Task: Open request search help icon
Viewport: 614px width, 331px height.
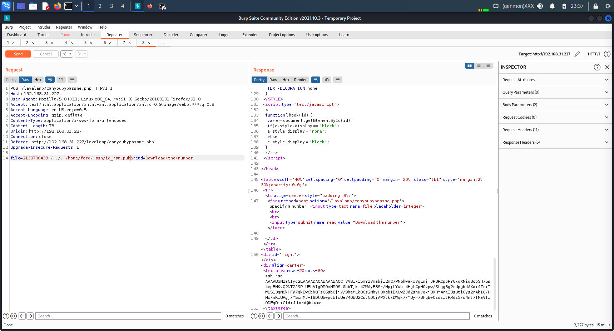Action: [x=6, y=316]
